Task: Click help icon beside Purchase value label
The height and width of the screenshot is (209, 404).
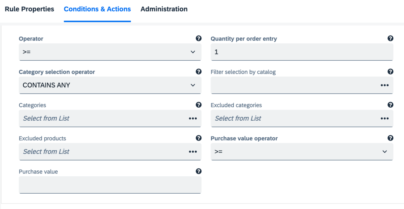Action: pyautogui.click(x=199, y=171)
